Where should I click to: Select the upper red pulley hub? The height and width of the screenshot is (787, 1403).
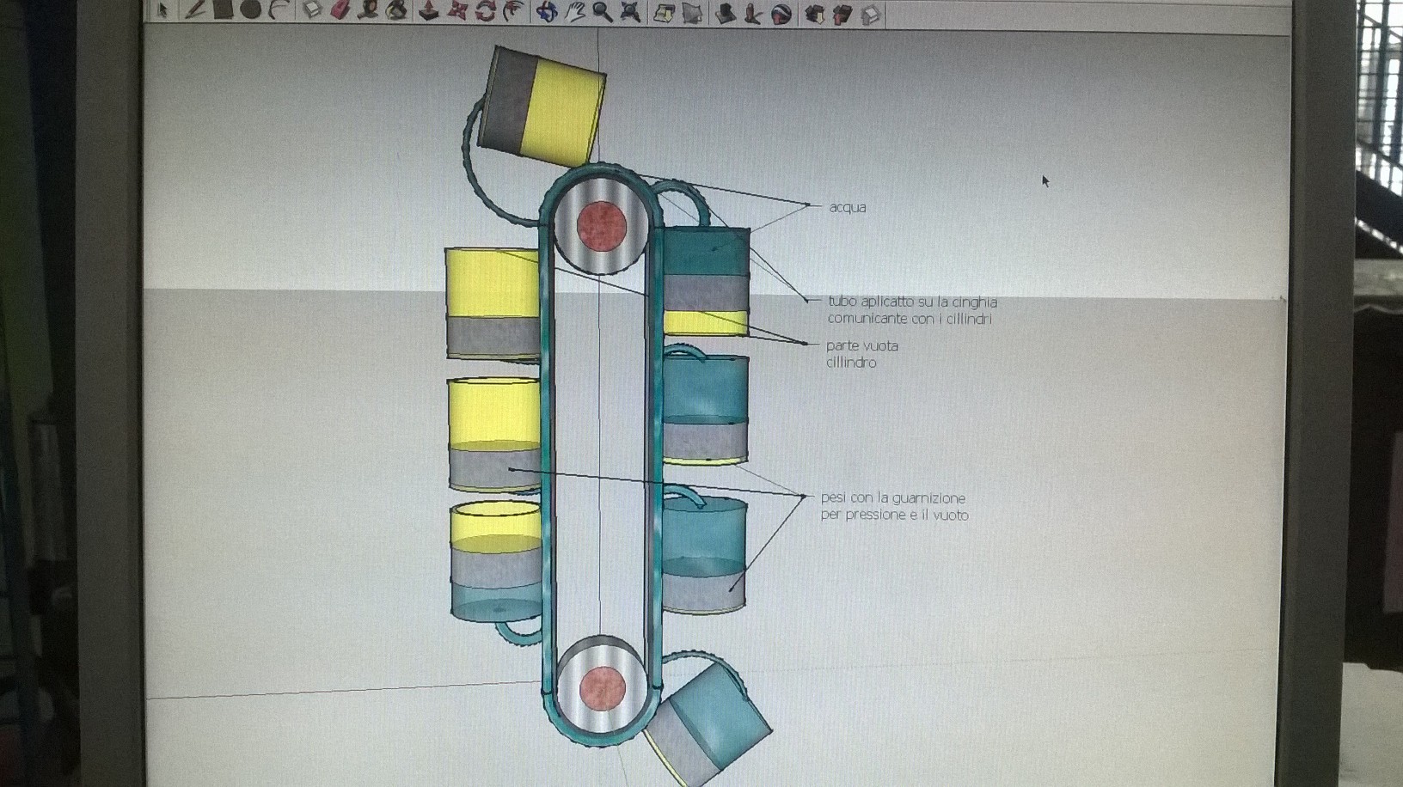point(602,225)
